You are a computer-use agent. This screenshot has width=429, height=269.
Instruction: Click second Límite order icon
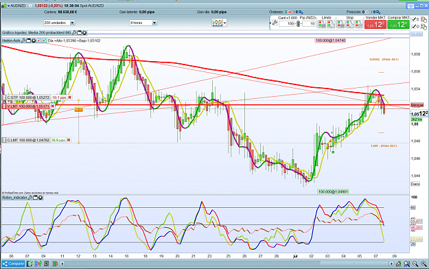(x=331, y=24)
